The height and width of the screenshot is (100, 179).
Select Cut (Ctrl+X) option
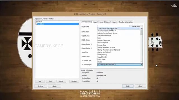[x=119, y=59]
